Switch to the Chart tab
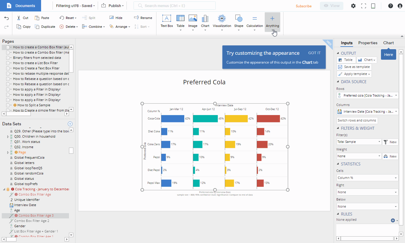Viewport: 405px width, 243px height. [x=388, y=43]
